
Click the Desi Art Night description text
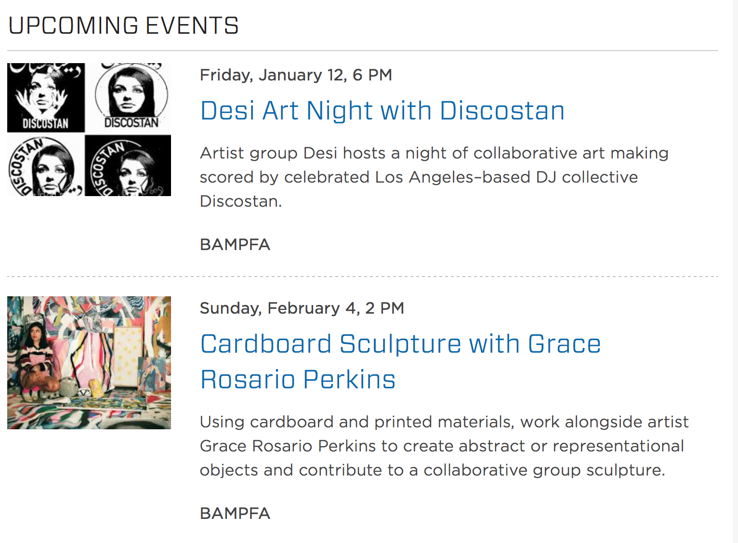point(434,177)
